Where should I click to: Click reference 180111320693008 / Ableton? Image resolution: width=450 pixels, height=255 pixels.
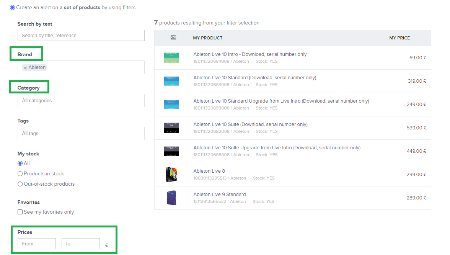click(221, 108)
